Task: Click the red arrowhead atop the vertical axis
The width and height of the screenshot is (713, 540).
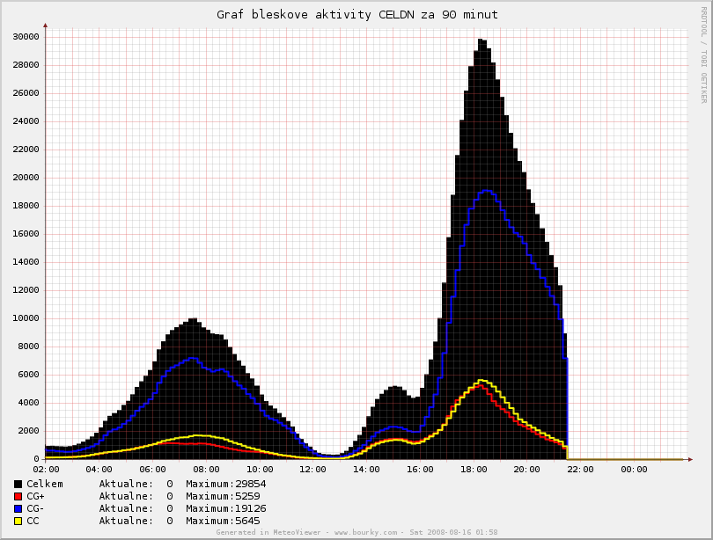Action: point(45,26)
